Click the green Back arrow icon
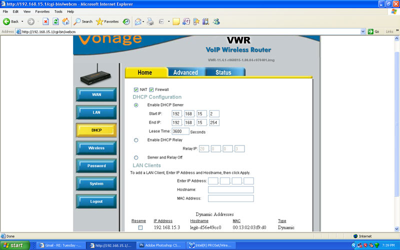 coord(6,21)
